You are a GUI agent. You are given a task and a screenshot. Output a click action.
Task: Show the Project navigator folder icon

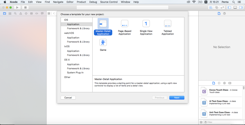(x=5, y=13)
